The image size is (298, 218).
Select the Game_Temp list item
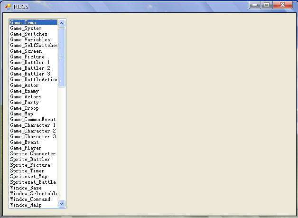[33, 22]
